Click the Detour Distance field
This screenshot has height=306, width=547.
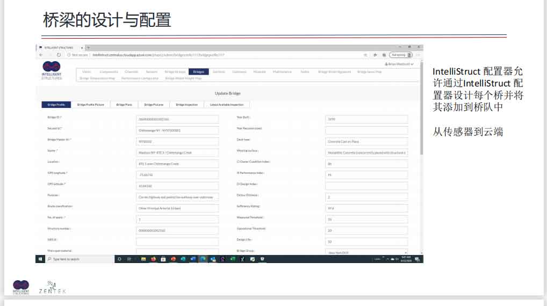pyautogui.click(x=366, y=197)
